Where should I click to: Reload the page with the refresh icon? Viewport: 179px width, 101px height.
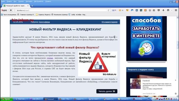[109, 10]
